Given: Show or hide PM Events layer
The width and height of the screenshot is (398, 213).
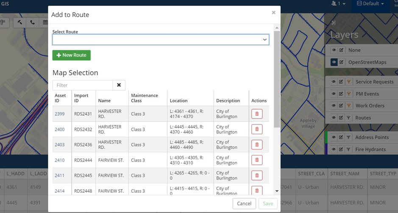Looking at the screenshot, I should click(x=334, y=94).
